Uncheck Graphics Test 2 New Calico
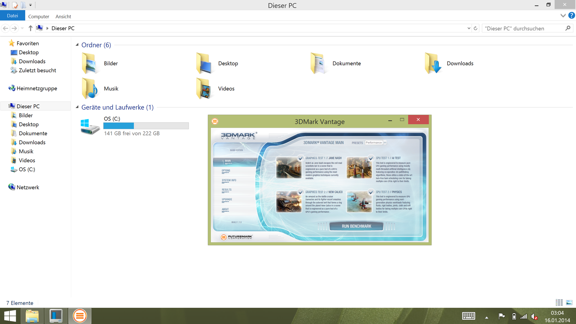The width and height of the screenshot is (576, 324). tap(300, 192)
